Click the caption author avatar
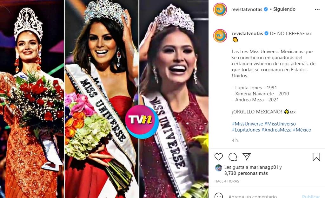Viewport: 325px width, 198px height. [220, 36]
